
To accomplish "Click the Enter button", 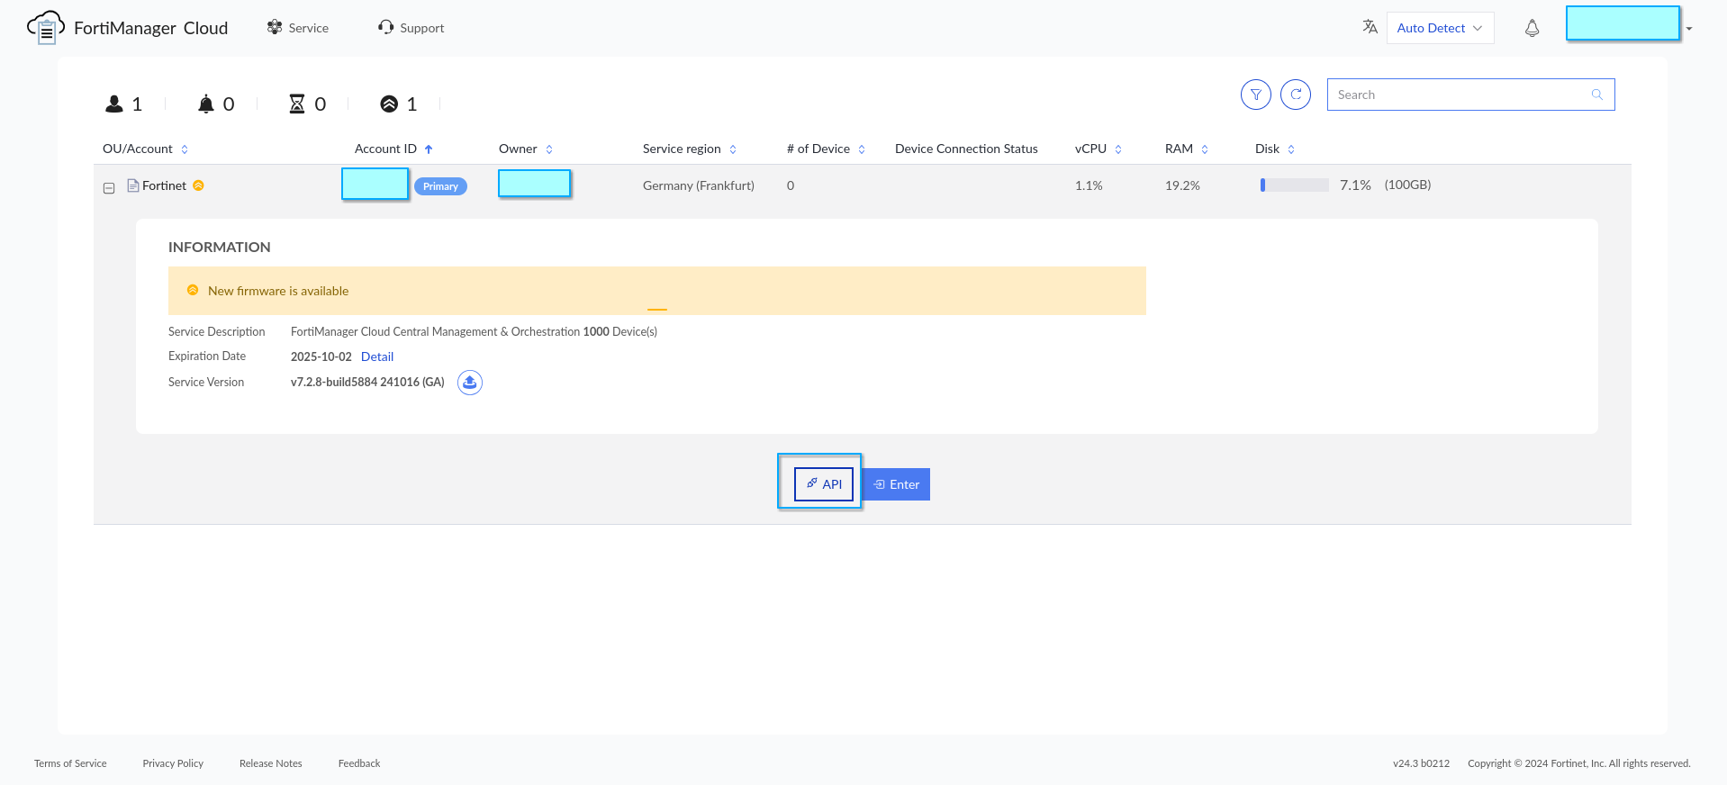I will tap(896, 484).
